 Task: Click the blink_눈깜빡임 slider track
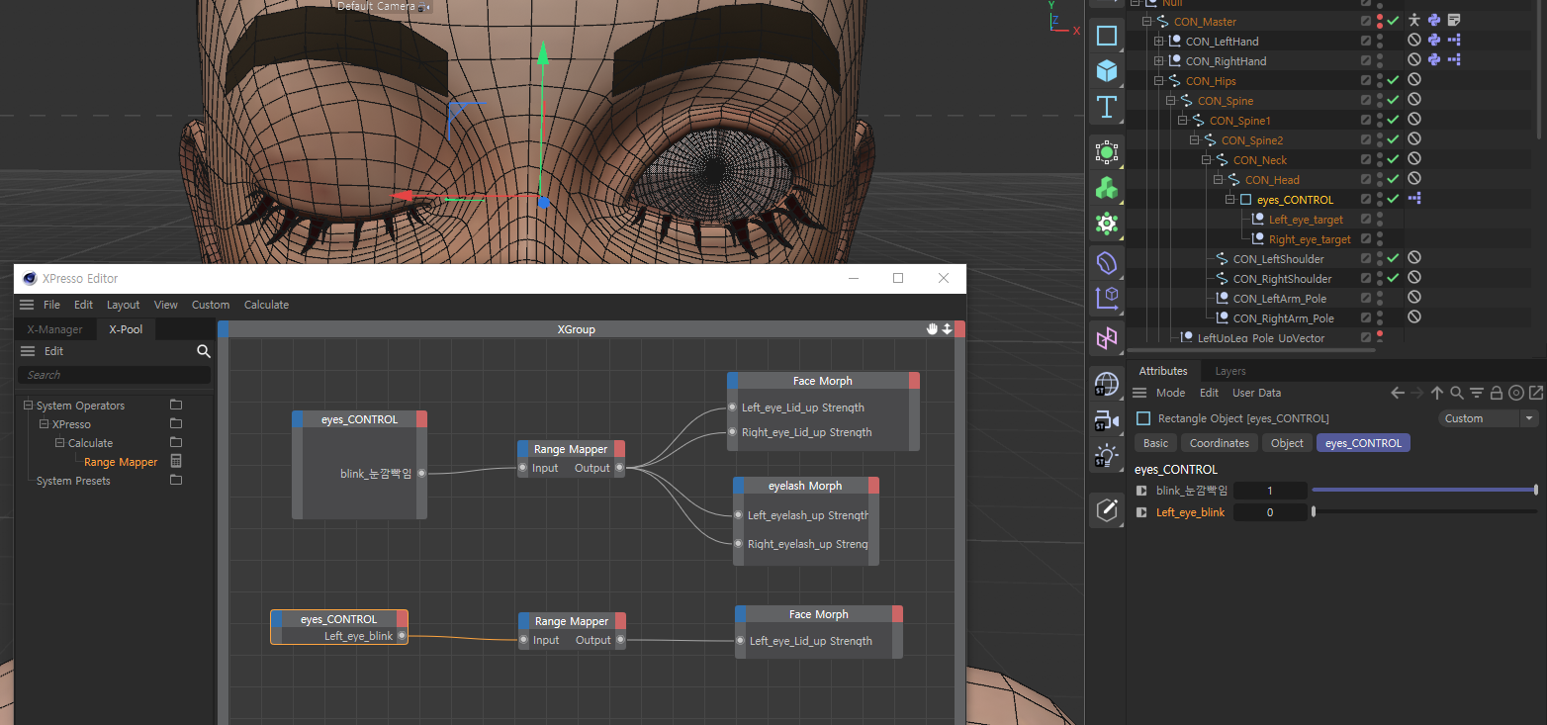tap(1424, 490)
